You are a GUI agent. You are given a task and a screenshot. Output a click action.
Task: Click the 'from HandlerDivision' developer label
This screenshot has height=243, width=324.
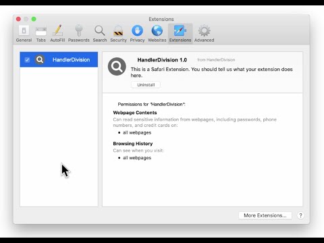click(x=216, y=60)
